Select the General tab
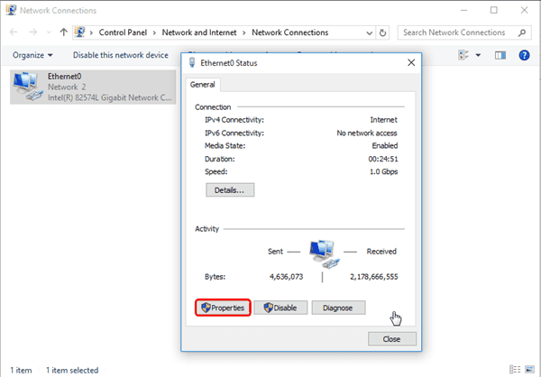This screenshot has width=541, height=377. [203, 85]
